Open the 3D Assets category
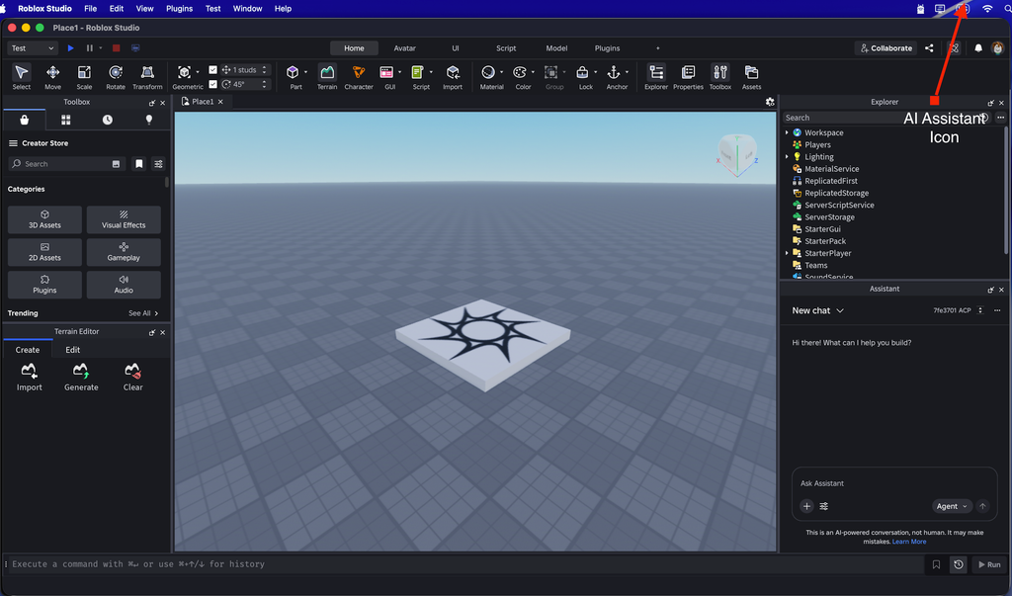This screenshot has height=596, width=1012. tap(44, 219)
